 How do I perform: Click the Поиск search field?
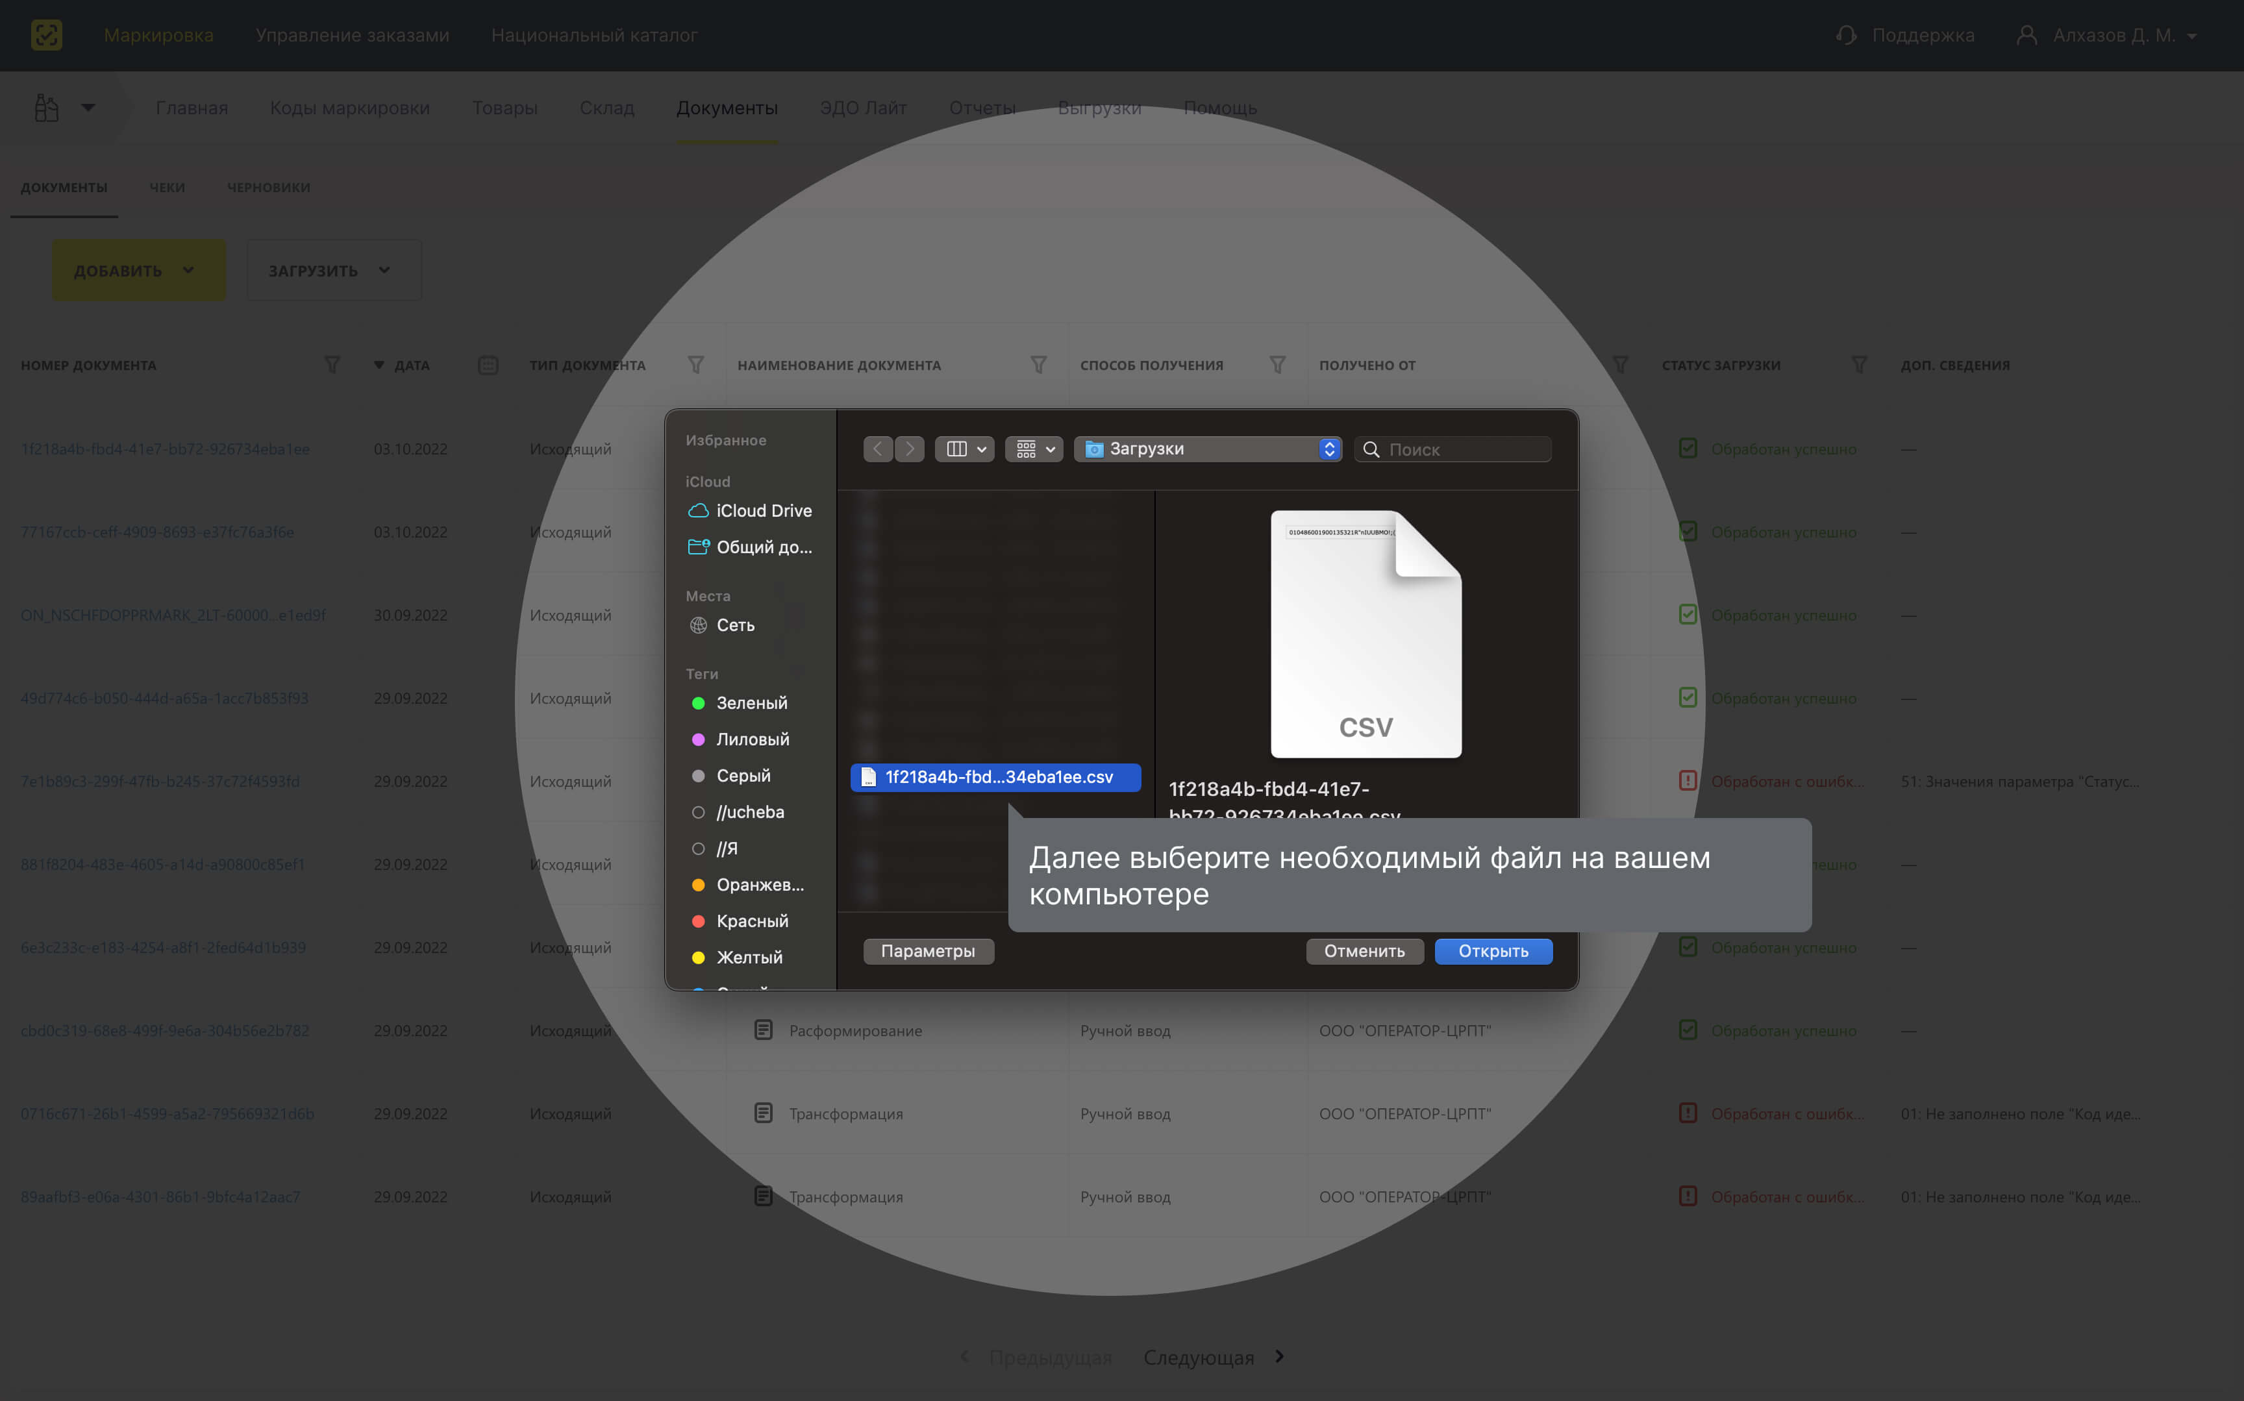(1452, 449)
